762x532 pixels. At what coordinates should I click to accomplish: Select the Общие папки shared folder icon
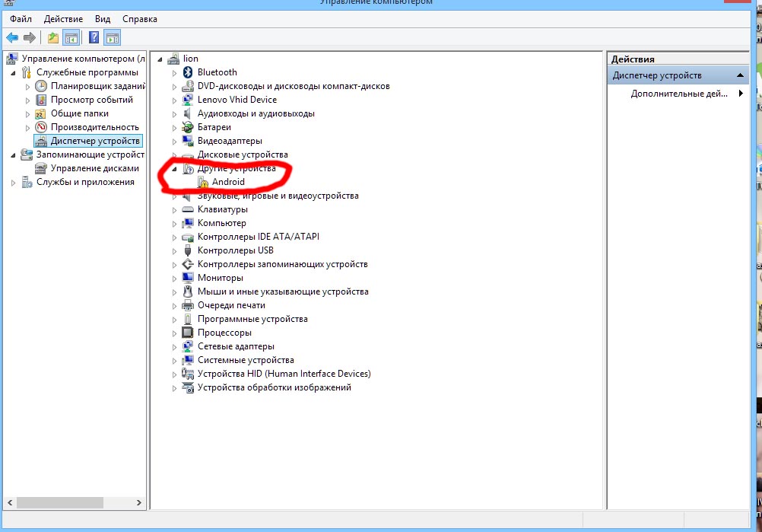pos(41,113)
